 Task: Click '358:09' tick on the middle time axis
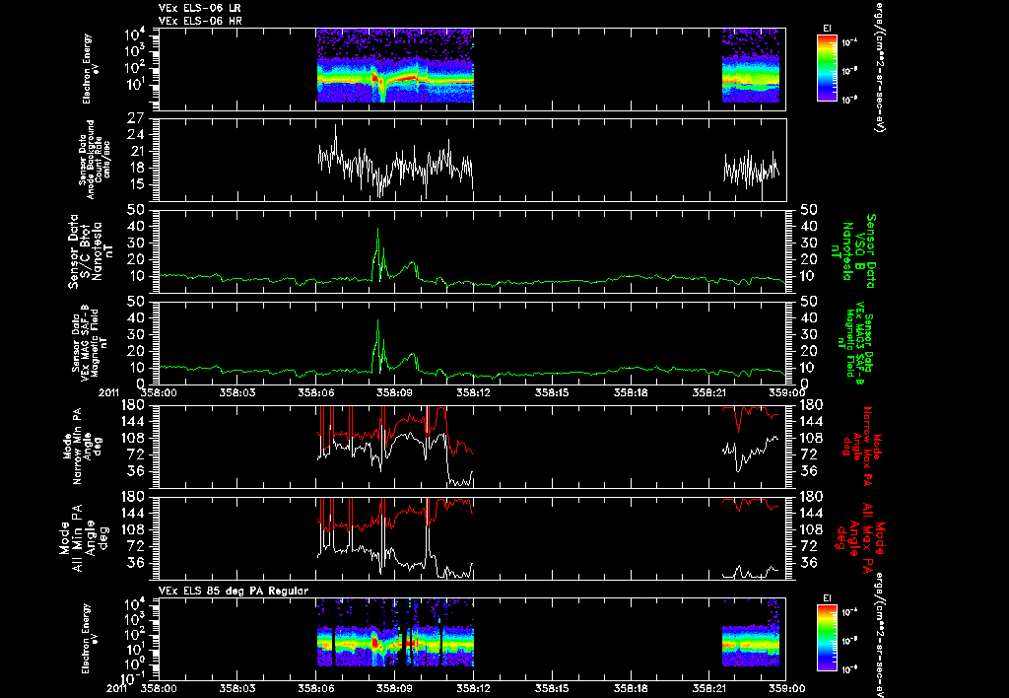(394, 392)
